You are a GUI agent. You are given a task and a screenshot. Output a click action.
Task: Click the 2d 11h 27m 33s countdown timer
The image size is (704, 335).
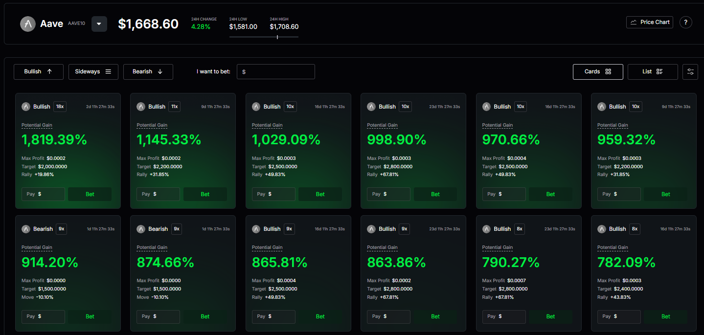point(100,107)
